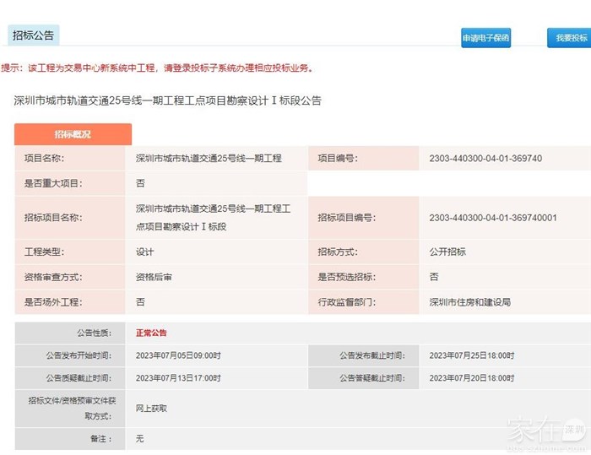Open the 招标公告 tab
The width and height of the screenshot is (591, 455).
(34, 35)
